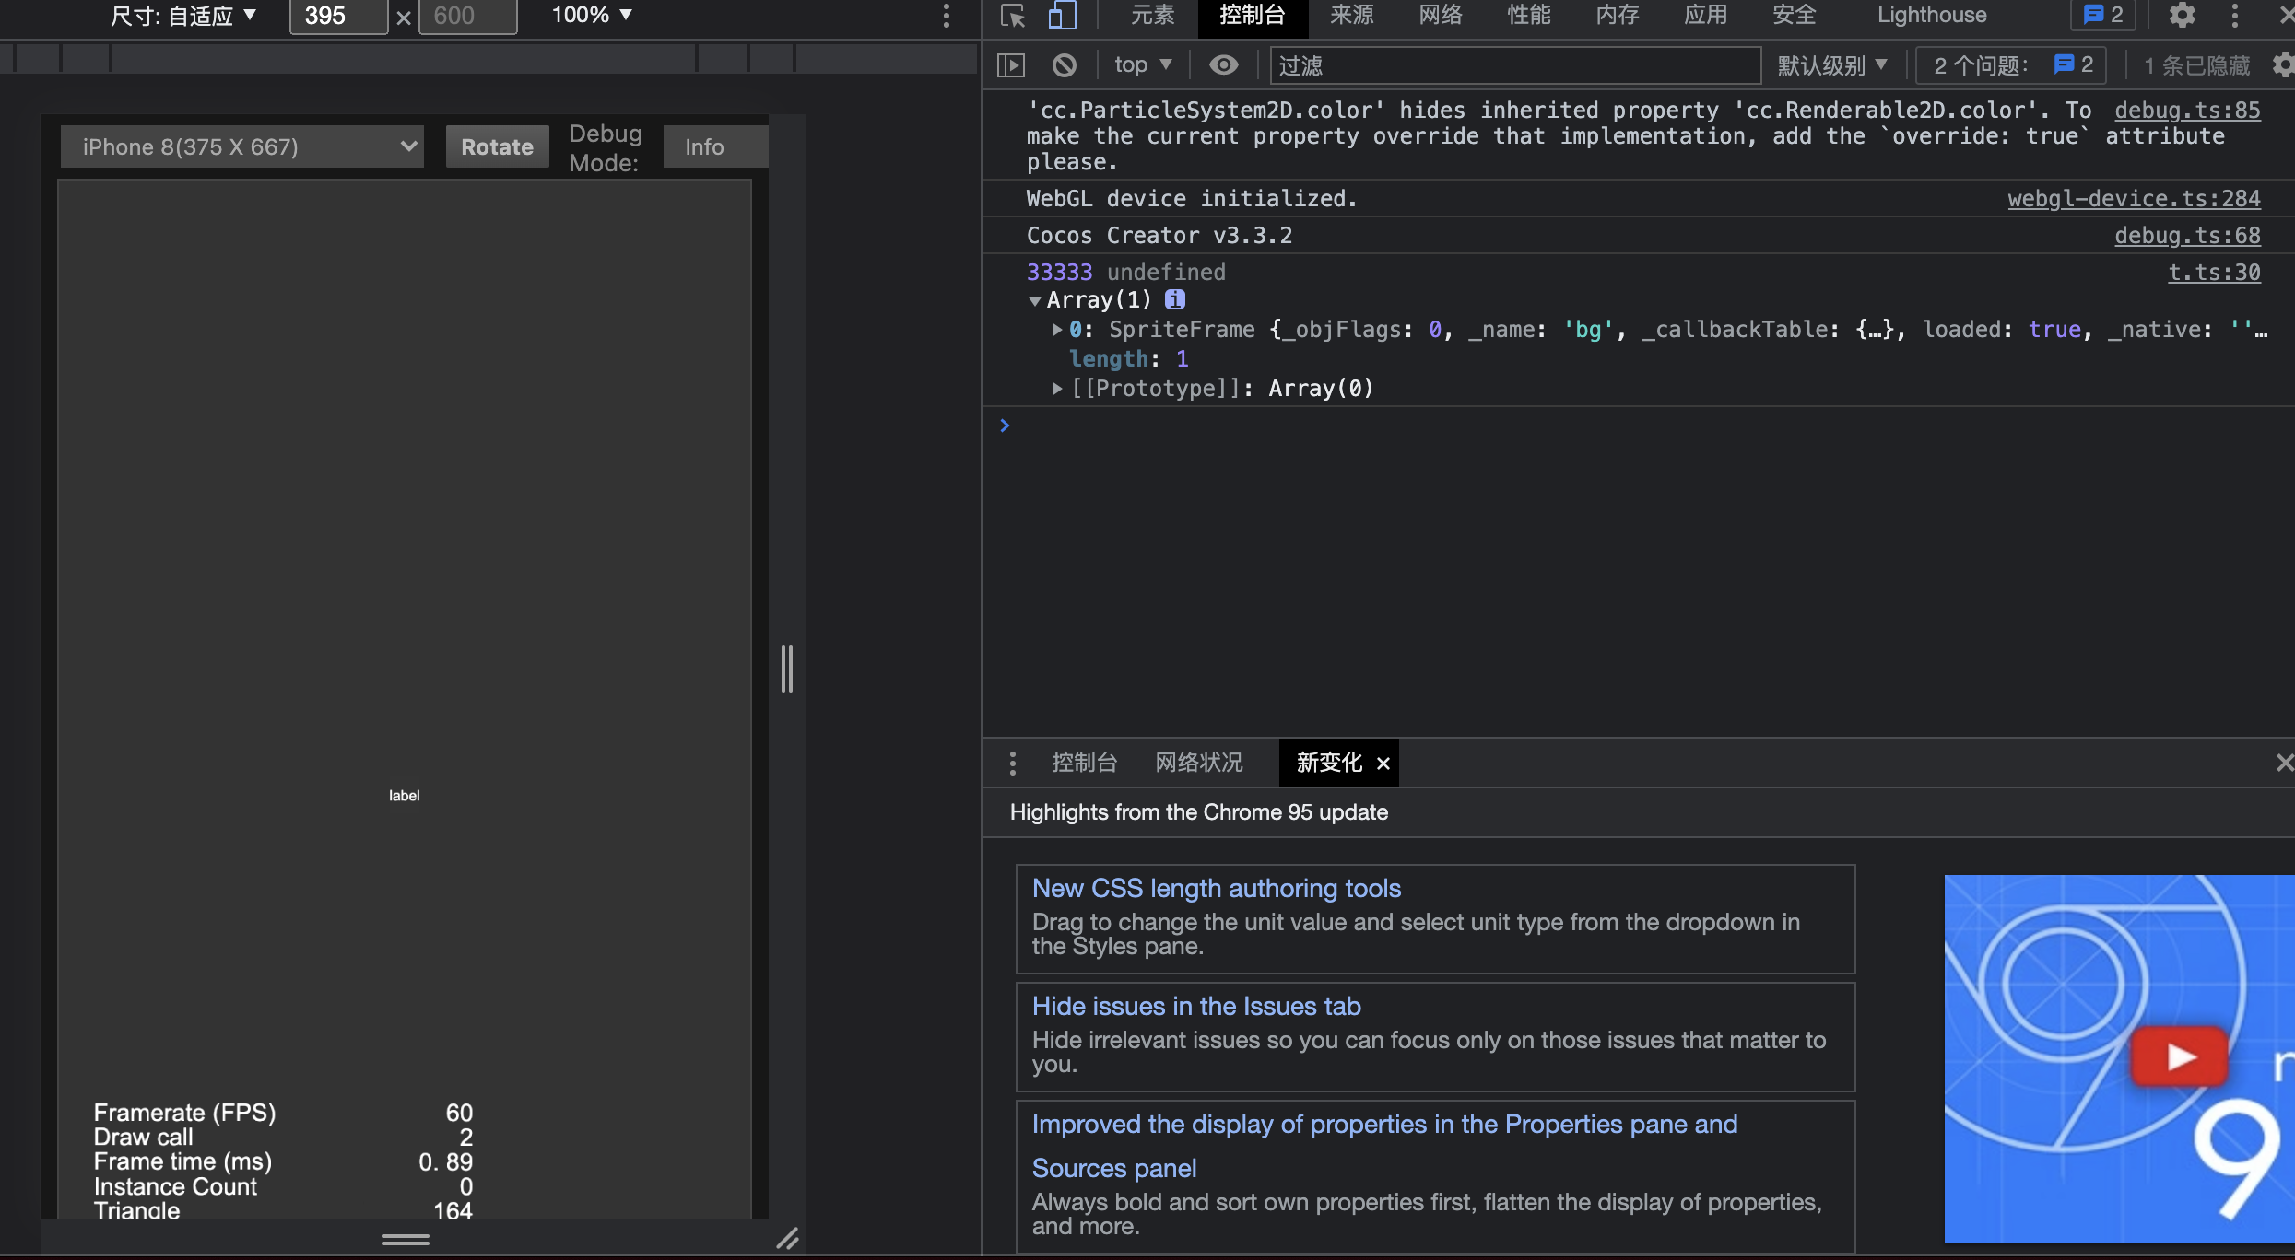Image resolution: width=2295 pixels, height=1260 pixels.
Task: Open the 默认级别 log level dropdown
Action: coord(1832,65)
